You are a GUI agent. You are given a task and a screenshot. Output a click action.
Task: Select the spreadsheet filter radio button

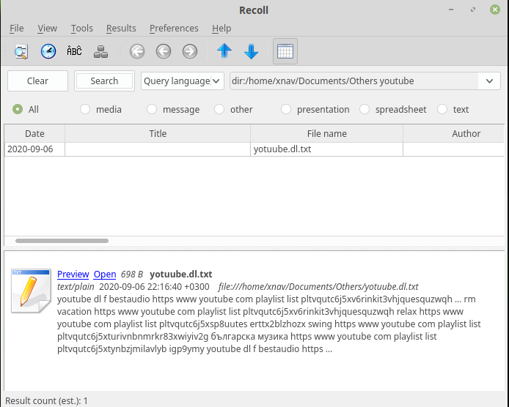[365, 109]
